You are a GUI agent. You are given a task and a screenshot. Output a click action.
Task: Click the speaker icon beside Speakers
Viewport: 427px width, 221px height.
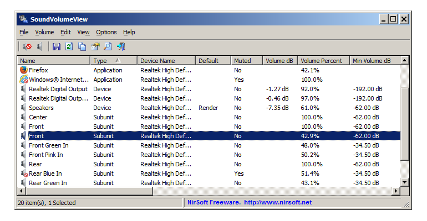coord(24,108)
